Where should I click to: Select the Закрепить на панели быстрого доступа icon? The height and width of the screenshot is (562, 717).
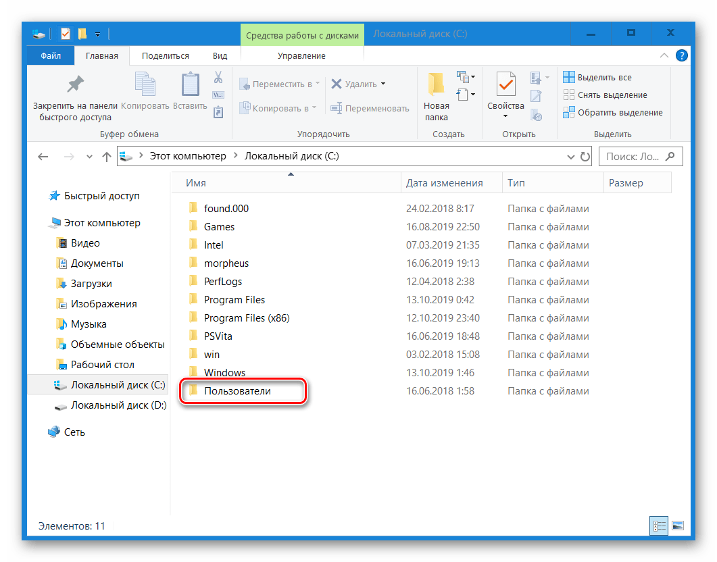pyautogui.click(x=74, y=84)
